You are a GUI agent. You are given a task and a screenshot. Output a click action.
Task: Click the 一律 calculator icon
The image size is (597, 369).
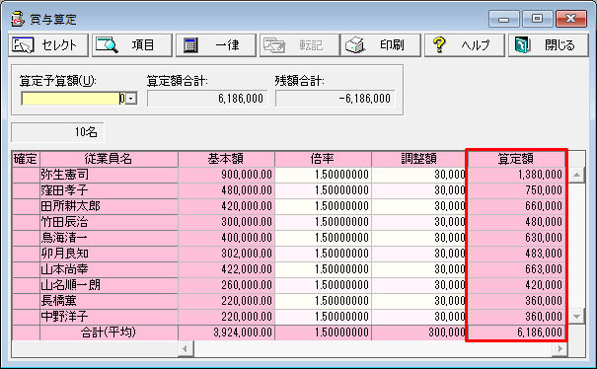click(190, 45)
